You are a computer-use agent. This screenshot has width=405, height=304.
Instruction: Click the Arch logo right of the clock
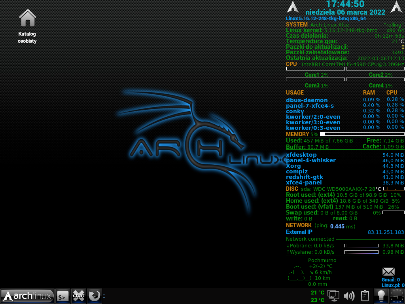coord(396,7)
